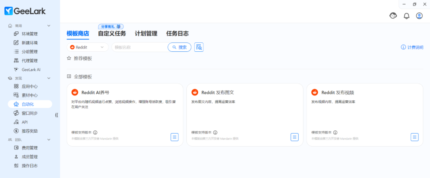Click the 自动化 robot icon

tap(16, 104)
